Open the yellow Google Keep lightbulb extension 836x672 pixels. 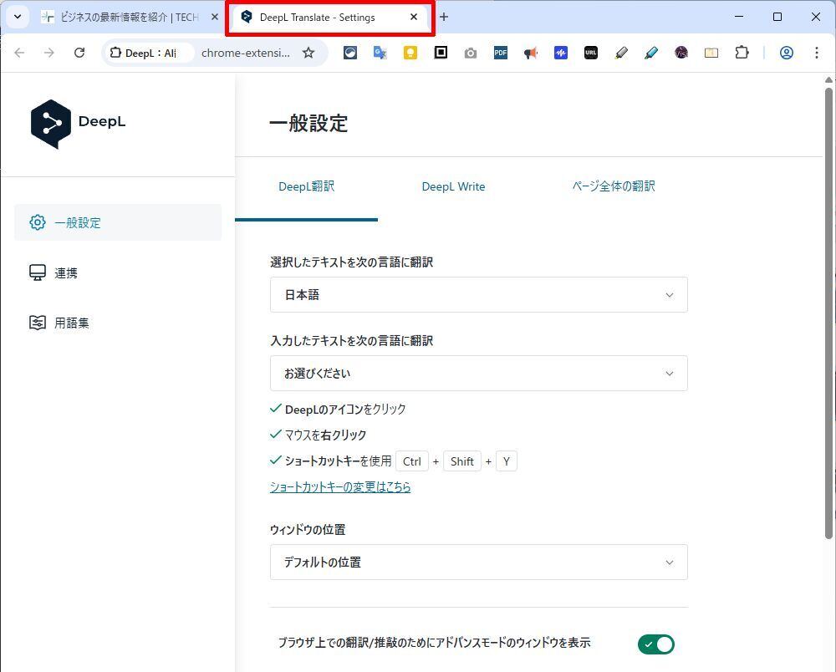[x=410, y=53]
